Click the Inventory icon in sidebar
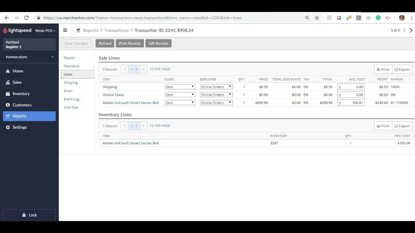The height and width of the screenshot is (233, 415). (x=8, y=94)
